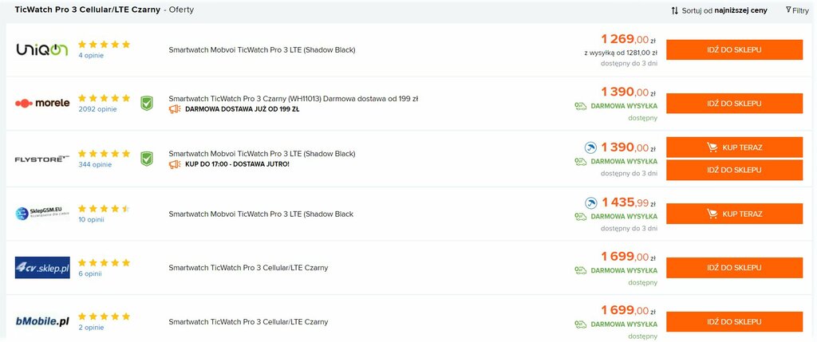This screenshot has height=342, width=817.
Task: Open the Uniqon shop logo
Action: (42, 49)
